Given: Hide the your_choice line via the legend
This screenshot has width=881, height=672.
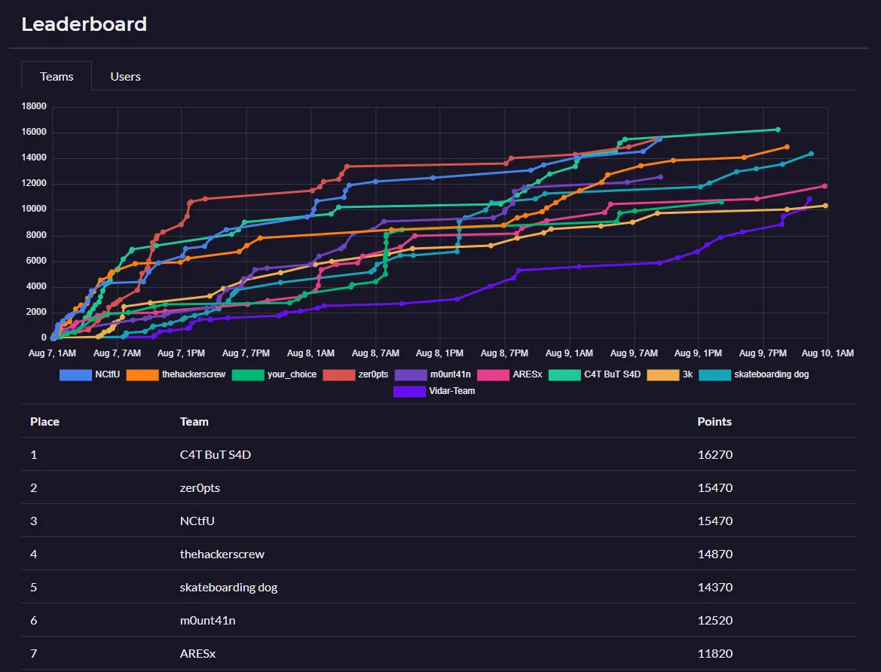Looking at the screenshot, I should point(276,374).
